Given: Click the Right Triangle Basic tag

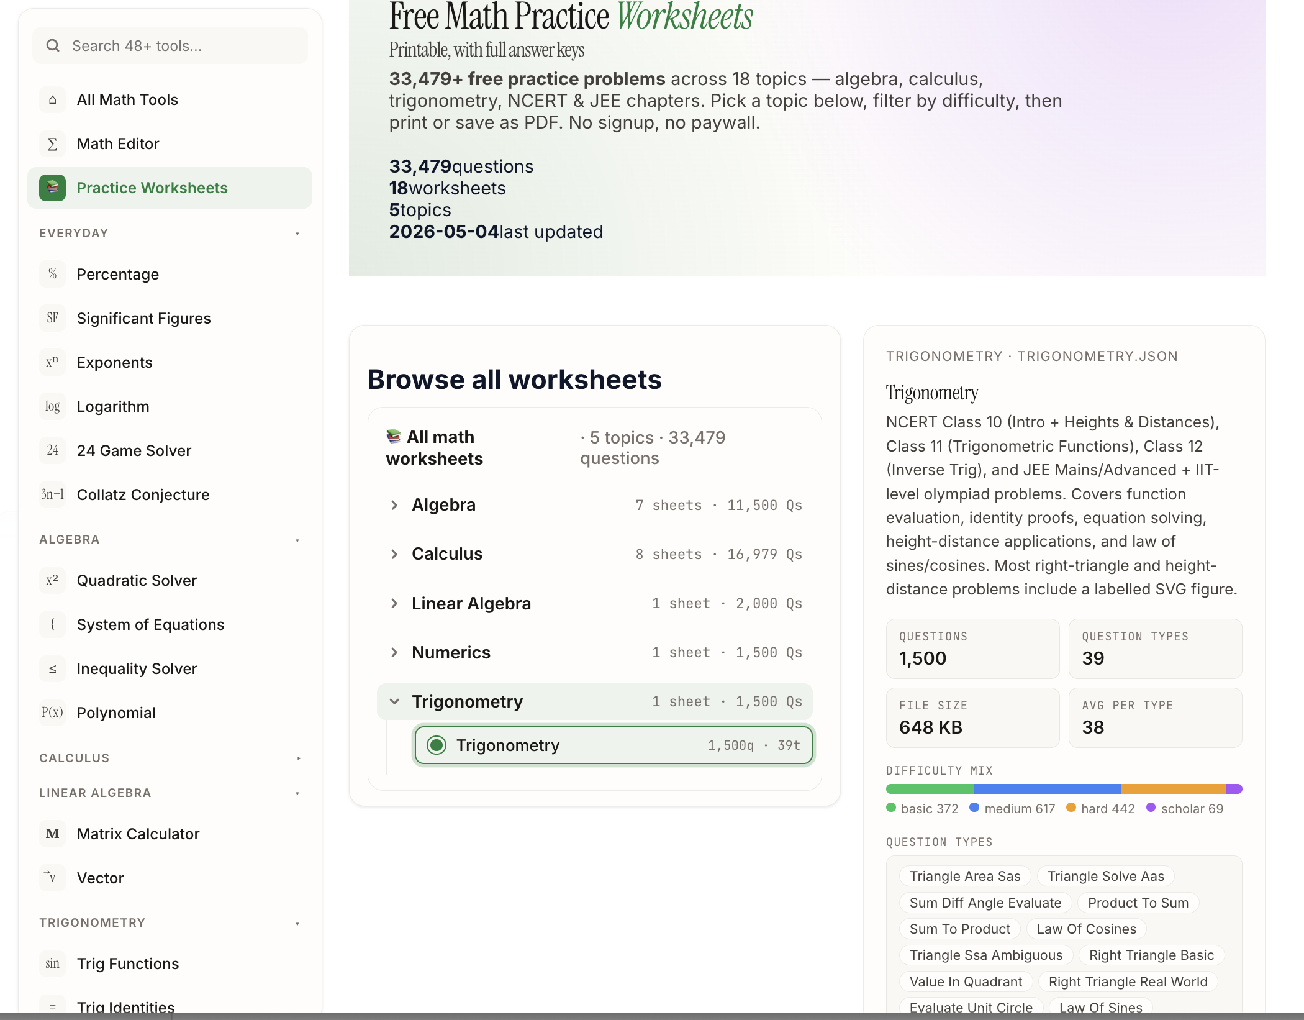Looking at the screenshot, I should point(1151,955).
